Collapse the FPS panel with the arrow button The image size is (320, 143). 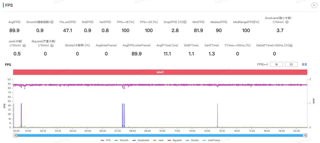click(x=314, y=5)
